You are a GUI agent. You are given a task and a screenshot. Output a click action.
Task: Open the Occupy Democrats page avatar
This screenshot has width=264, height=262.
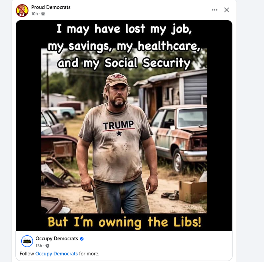click(27, 241)
